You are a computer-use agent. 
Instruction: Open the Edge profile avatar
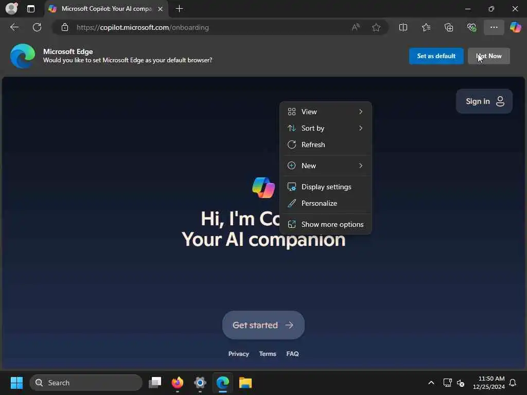pos(11,8)
